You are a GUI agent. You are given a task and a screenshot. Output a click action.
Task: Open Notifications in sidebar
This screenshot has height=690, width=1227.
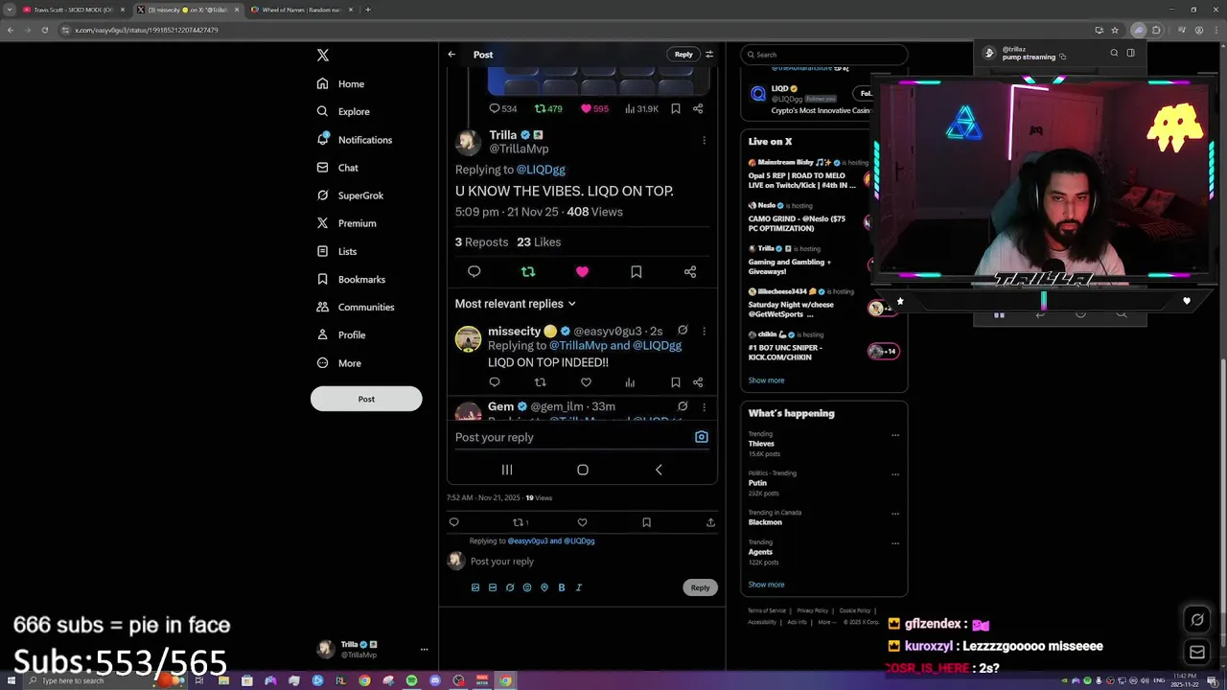pos(354,140)
